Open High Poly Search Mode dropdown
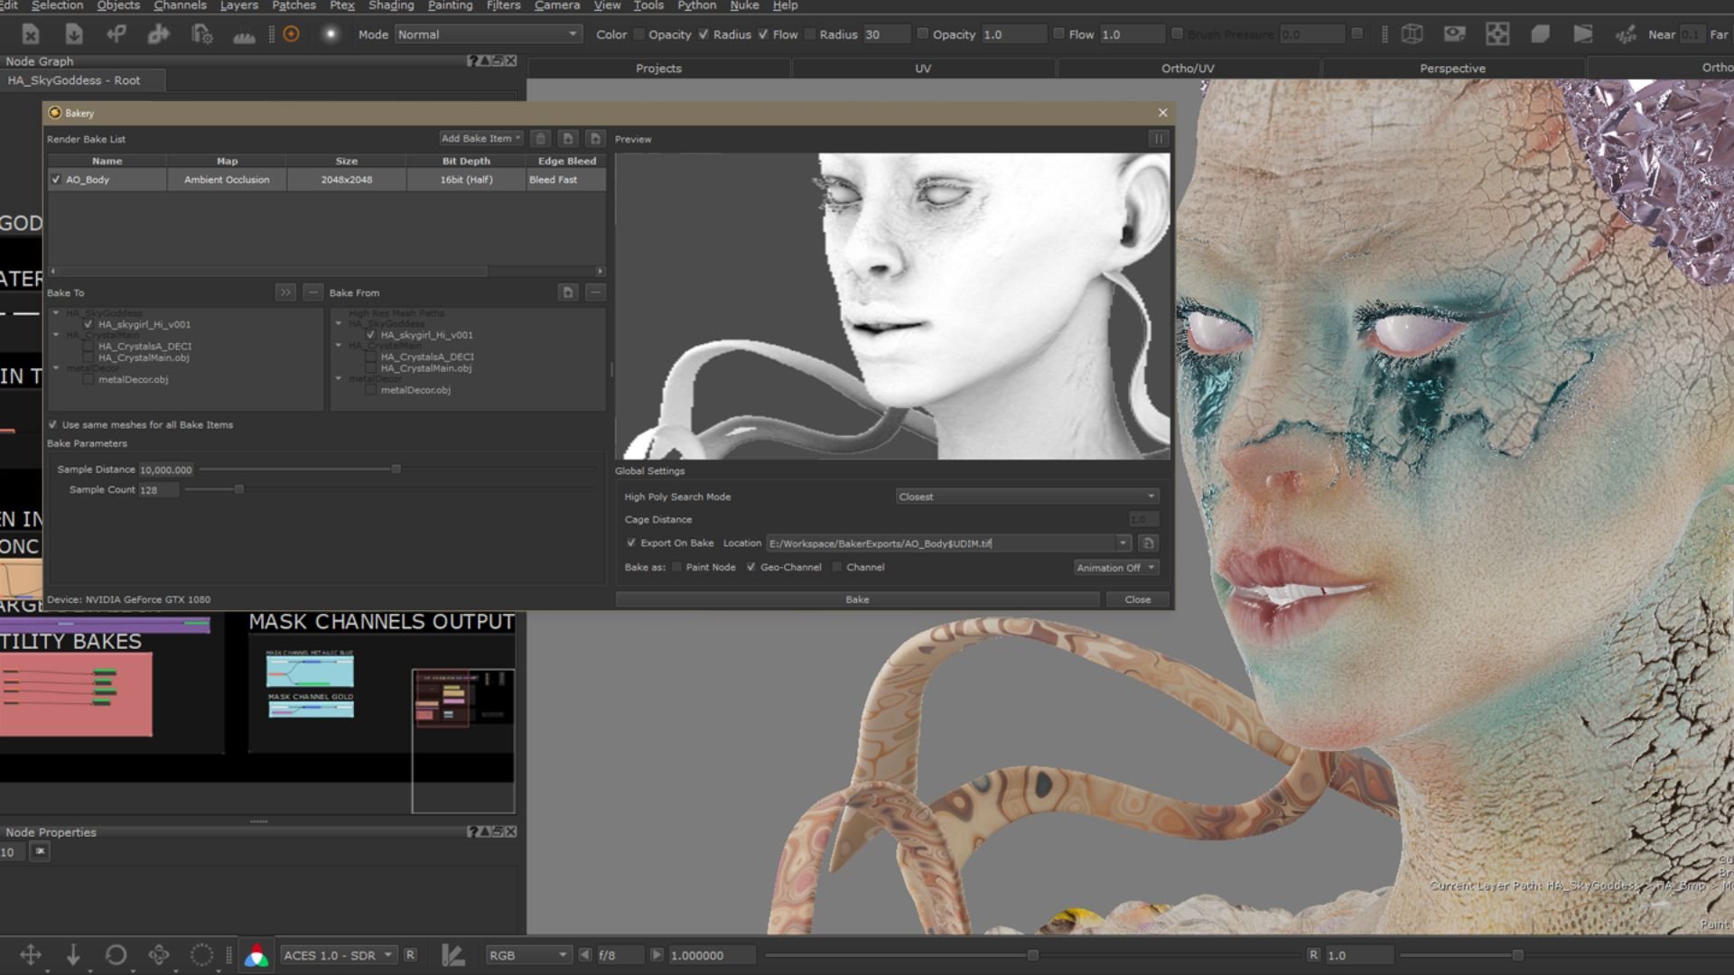This screenshot has width=1734, height=975. pyautogui.click(x=1026, y=497)
